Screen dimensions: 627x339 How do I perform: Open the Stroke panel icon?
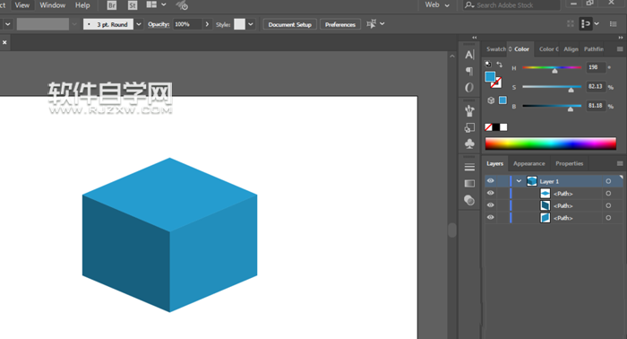point(469,167)
